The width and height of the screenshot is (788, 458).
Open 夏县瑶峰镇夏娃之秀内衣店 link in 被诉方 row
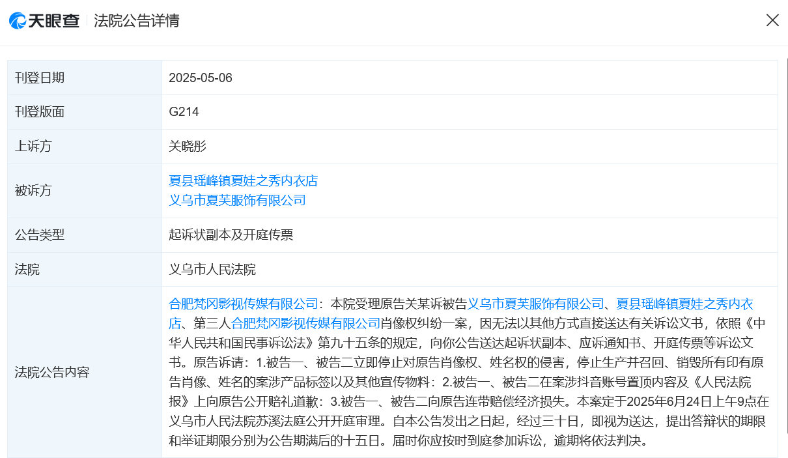243,180
